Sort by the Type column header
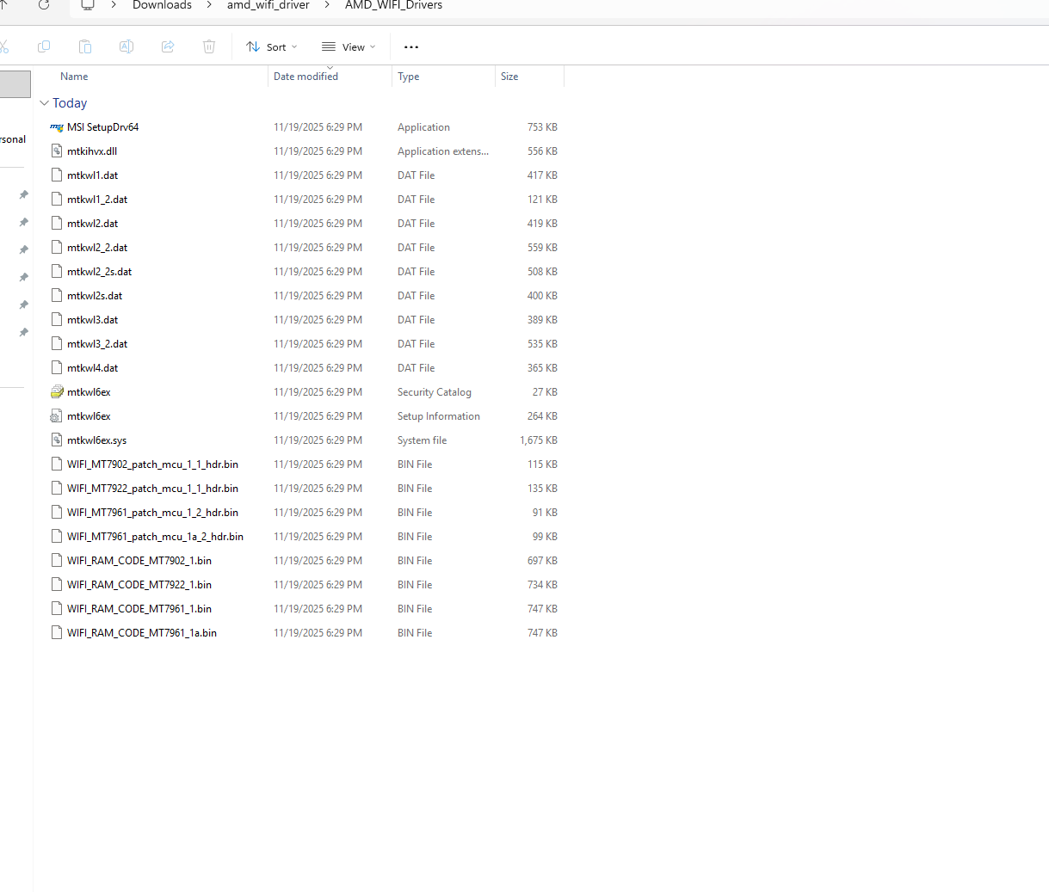 [409, 77]
